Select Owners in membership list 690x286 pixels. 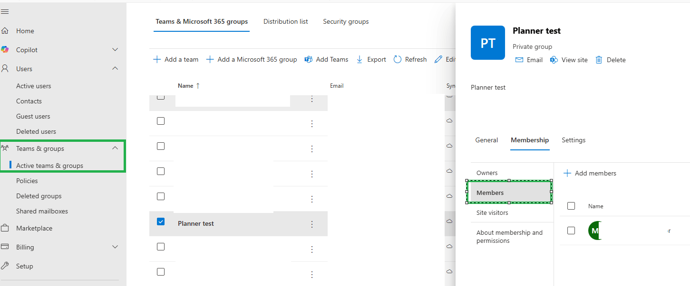487,173
